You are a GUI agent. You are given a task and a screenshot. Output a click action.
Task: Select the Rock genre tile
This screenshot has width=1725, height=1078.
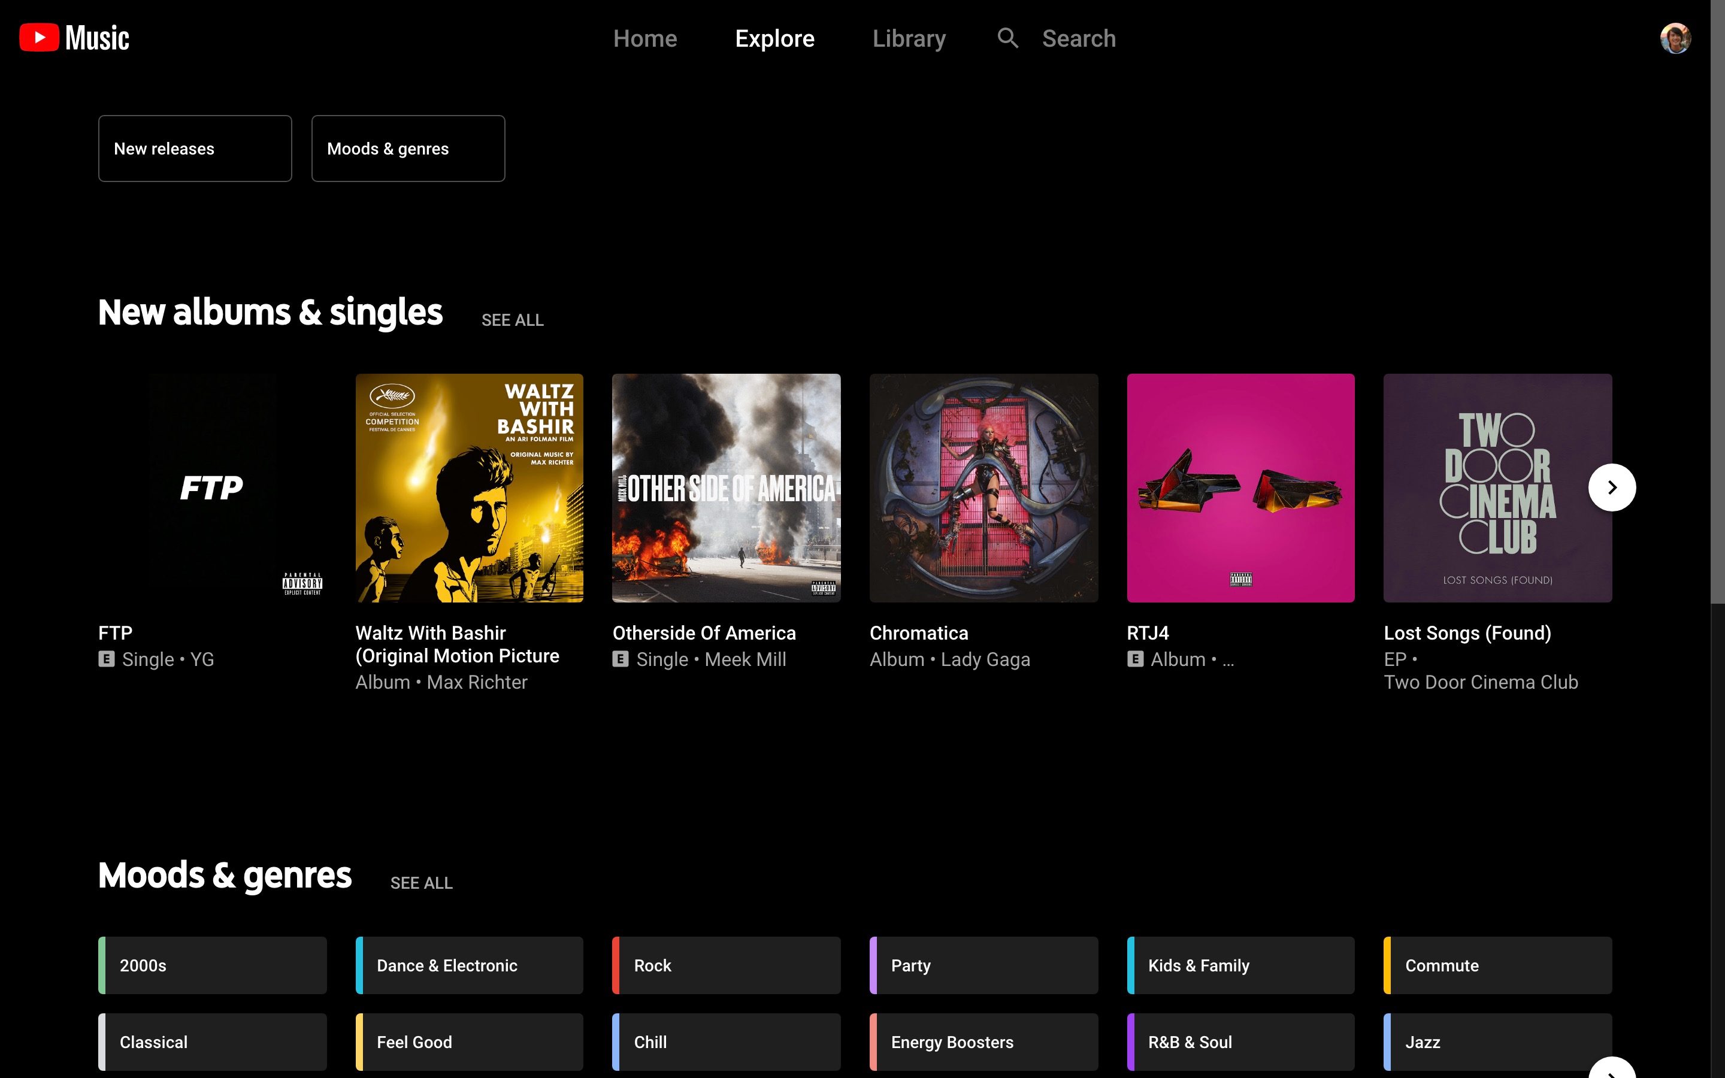click(727, 965)
